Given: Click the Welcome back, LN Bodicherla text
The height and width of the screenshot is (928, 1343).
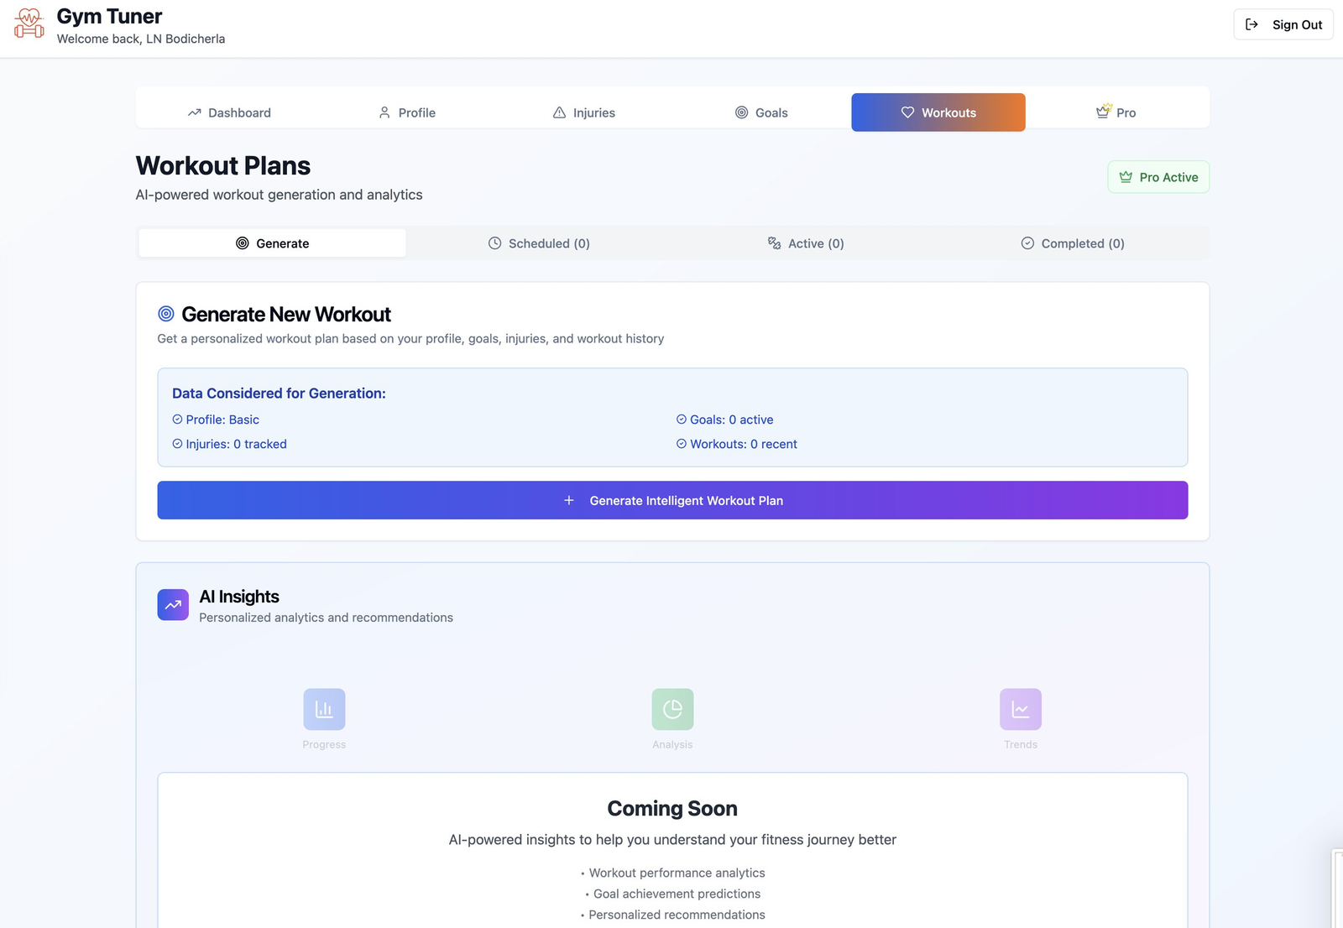Looking at the screenshot, I should 141,39.
